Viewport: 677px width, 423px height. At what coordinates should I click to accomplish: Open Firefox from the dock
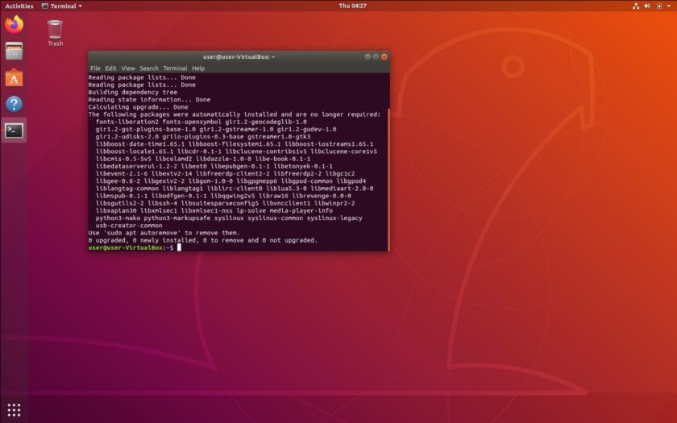point(14,24)
